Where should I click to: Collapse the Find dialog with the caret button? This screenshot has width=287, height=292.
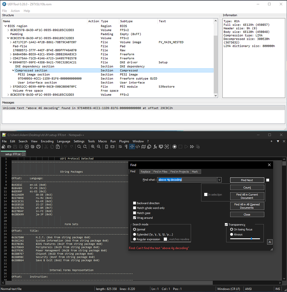tap(270, 242)
